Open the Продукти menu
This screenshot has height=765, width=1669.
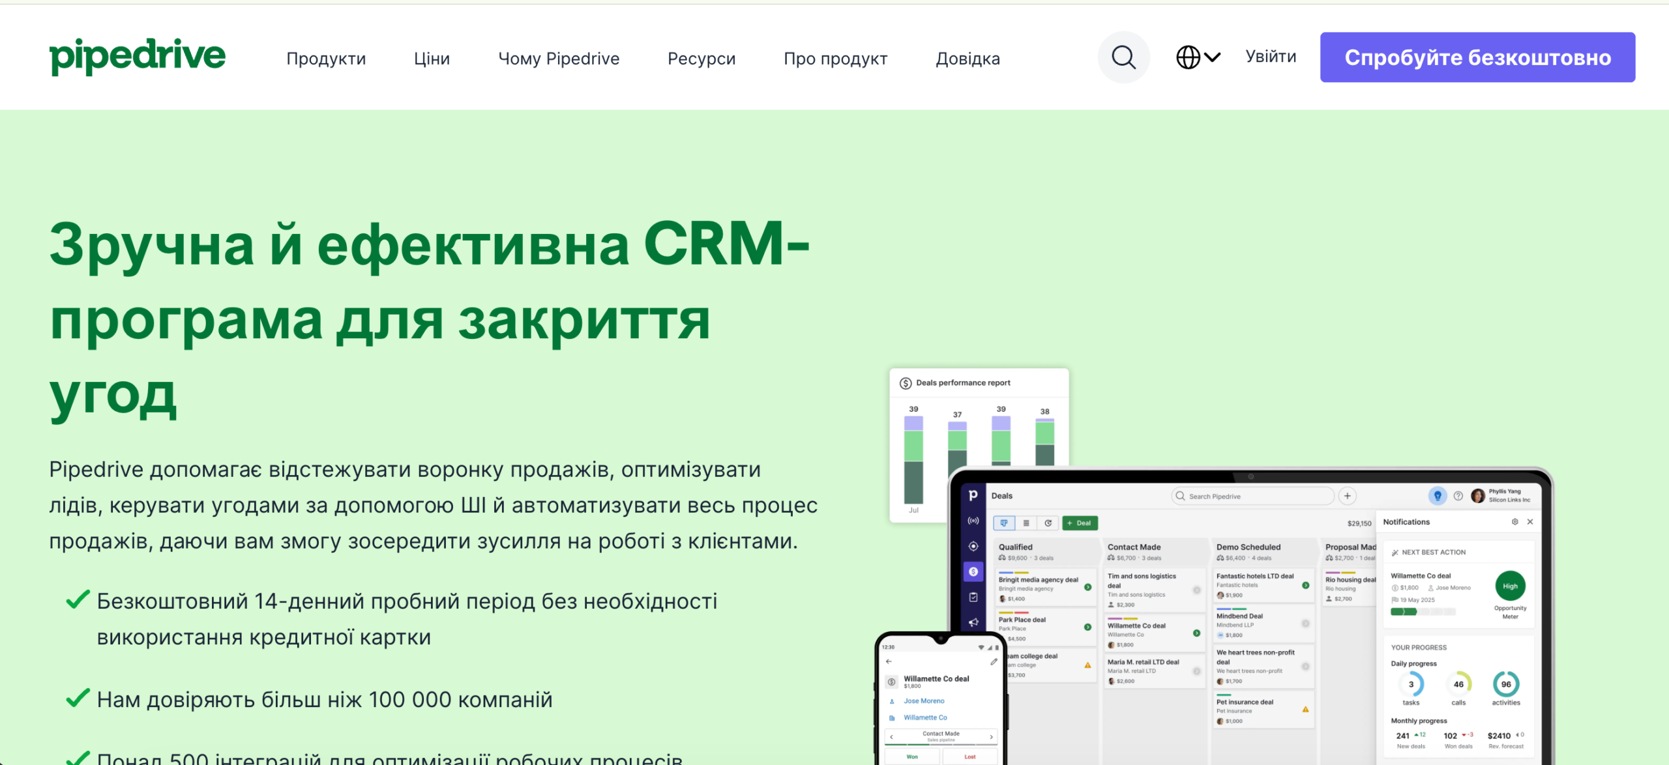pyautogui.click(x=326, y=59)
